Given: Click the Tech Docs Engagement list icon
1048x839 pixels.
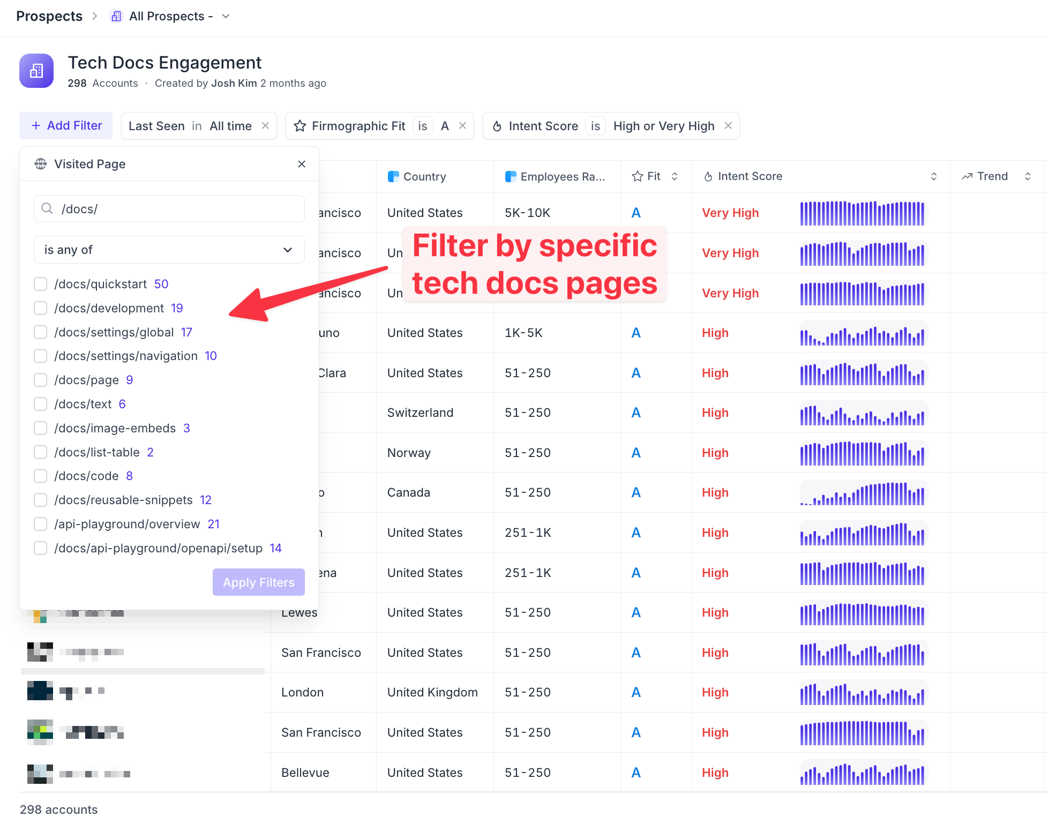Looking at the screenshot, I should [x=36, y=71].
